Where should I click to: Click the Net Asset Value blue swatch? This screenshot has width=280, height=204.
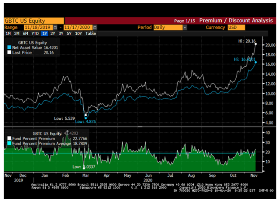pyautogui.click(x=9, y=48)
